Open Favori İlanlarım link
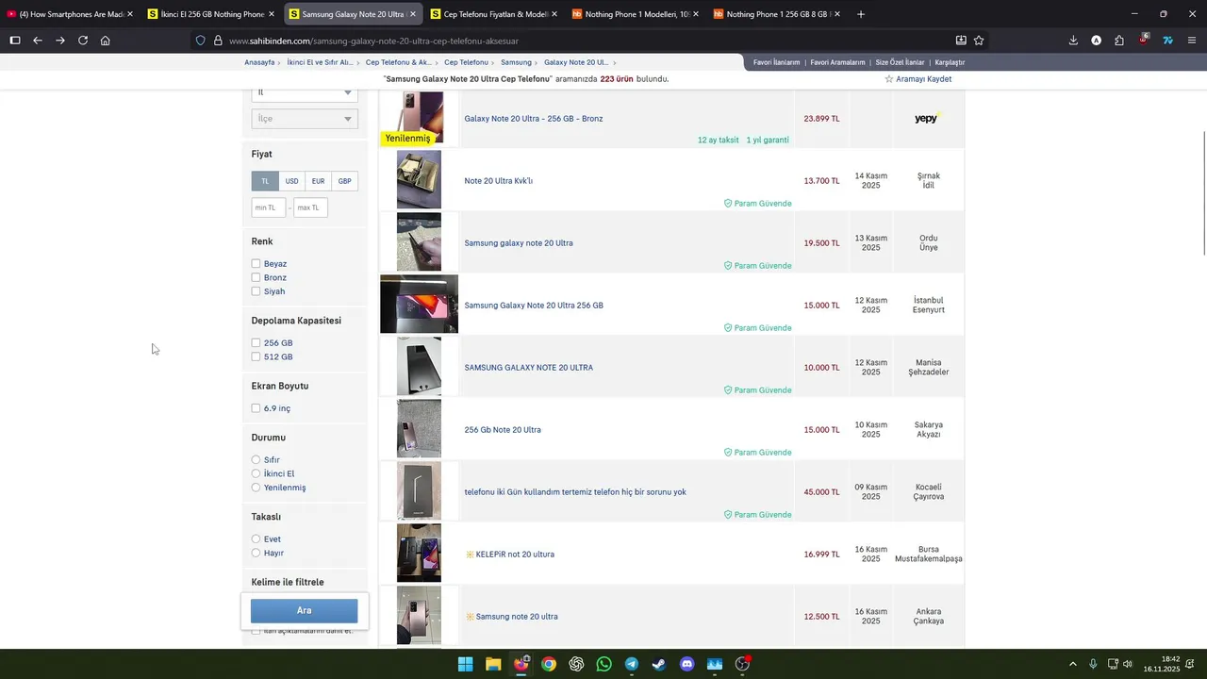This screenshot has height=679, width=1207. (776, 62)
